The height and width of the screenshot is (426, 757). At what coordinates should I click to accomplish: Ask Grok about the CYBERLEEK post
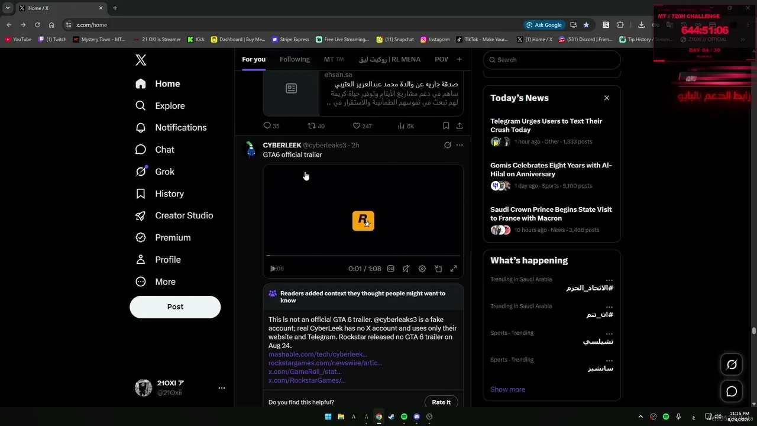pos(447,145)
